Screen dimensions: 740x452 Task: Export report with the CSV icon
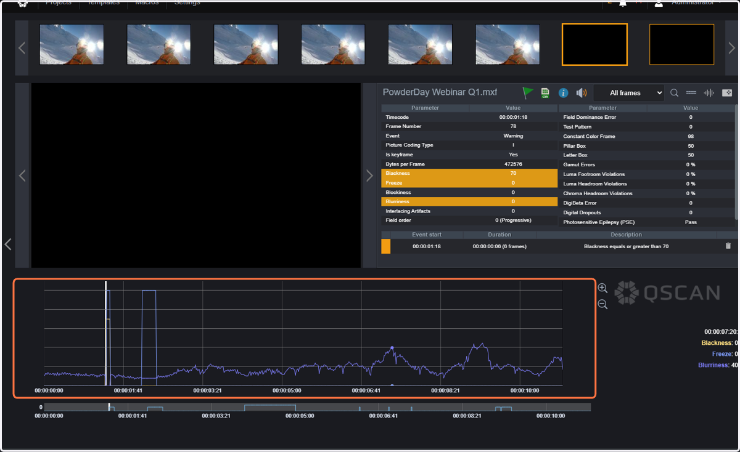pyautogui.click(x=545, y=93)
